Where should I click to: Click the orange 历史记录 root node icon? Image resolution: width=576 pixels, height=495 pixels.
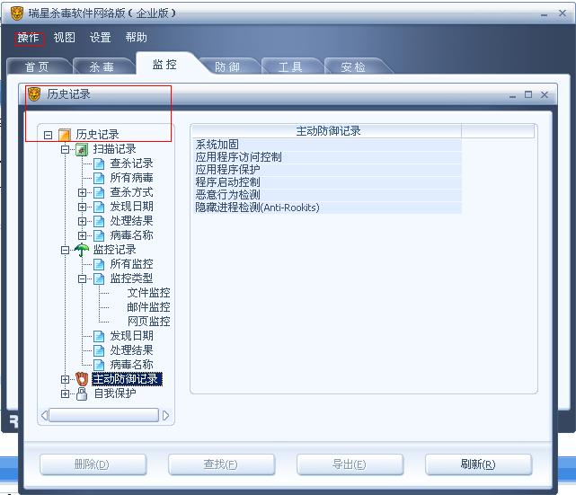point(65,135)
